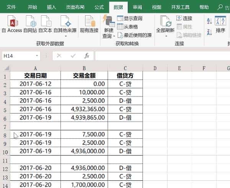Open the 文件 file tab
The height and width of the screenshot is (188, 230).
coord(11,7)
